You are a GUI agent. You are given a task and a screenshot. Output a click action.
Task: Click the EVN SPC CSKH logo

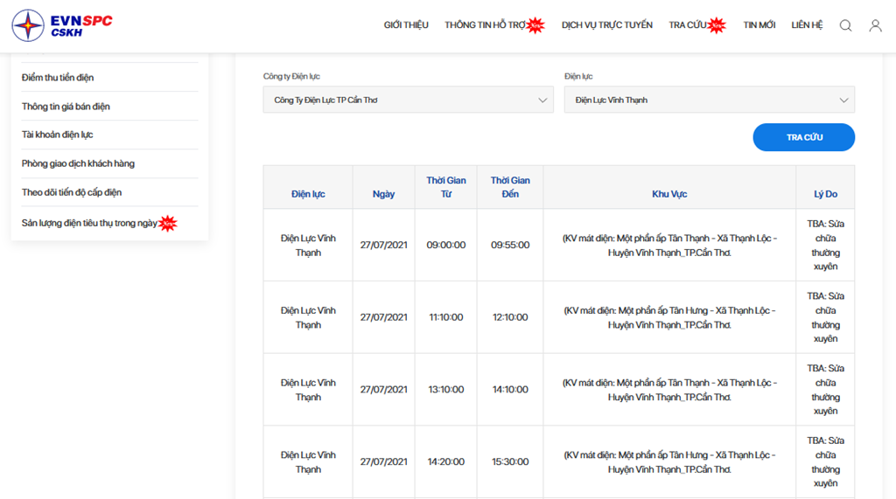point(62,25)
